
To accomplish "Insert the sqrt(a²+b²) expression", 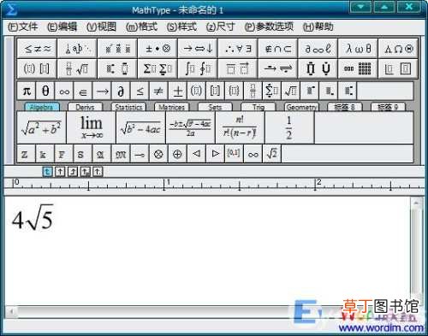I will [x=42, y=127].
